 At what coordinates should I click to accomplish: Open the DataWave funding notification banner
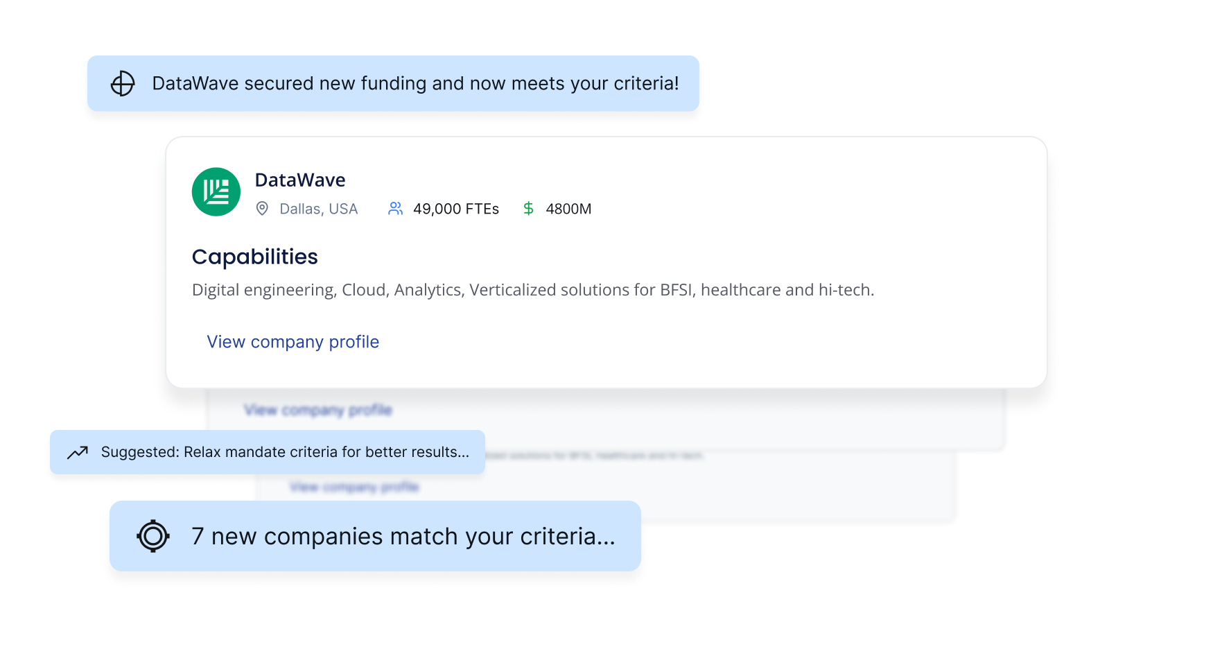point(393,83)
